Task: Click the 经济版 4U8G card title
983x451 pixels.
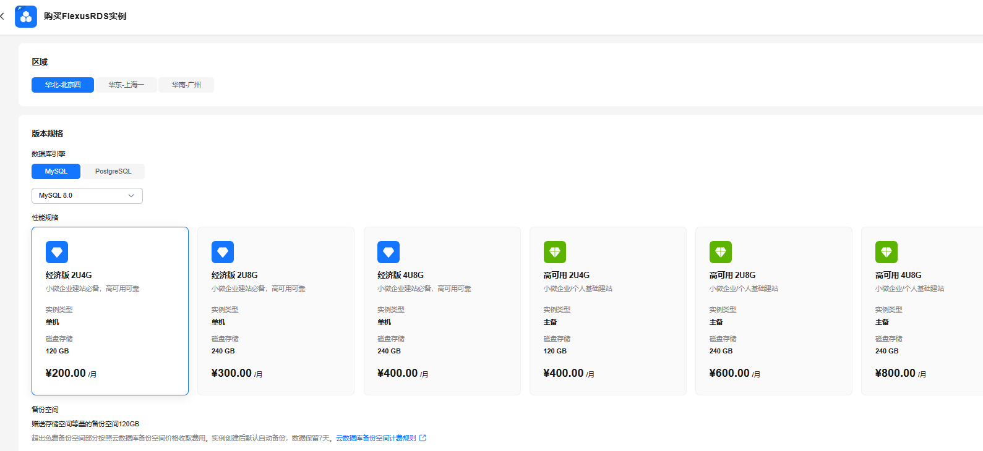Action: 400,275
